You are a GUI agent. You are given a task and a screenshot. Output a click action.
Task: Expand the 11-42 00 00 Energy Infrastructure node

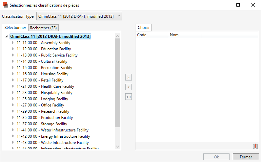pos(13,136)
